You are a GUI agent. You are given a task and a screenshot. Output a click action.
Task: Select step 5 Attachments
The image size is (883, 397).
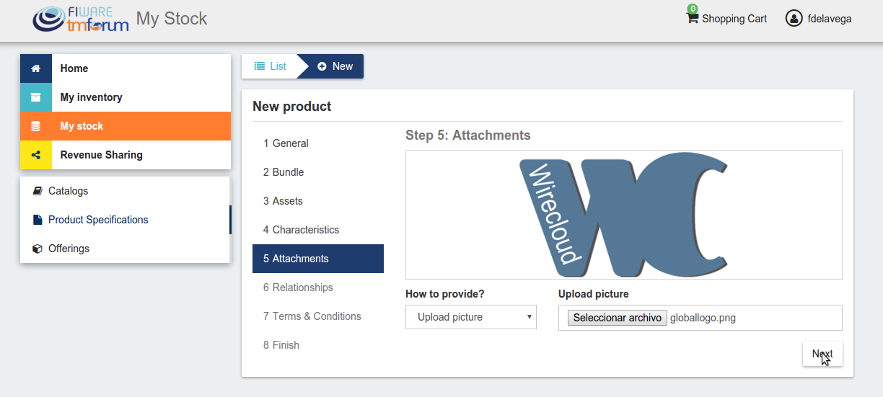point(318,259)
